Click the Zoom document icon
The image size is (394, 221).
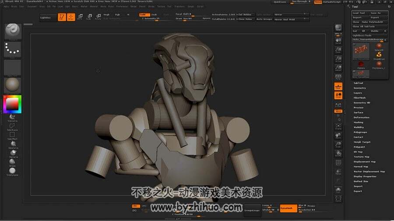(338, 50)
